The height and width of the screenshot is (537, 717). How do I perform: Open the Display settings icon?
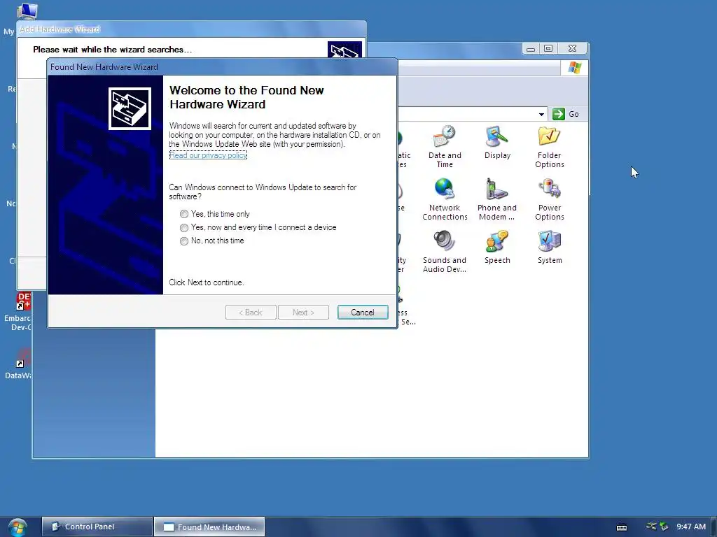497,143
